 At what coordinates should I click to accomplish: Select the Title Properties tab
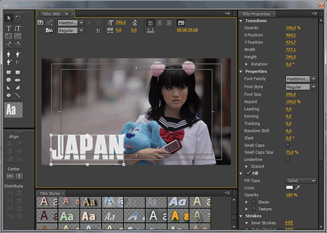[256, 14]
